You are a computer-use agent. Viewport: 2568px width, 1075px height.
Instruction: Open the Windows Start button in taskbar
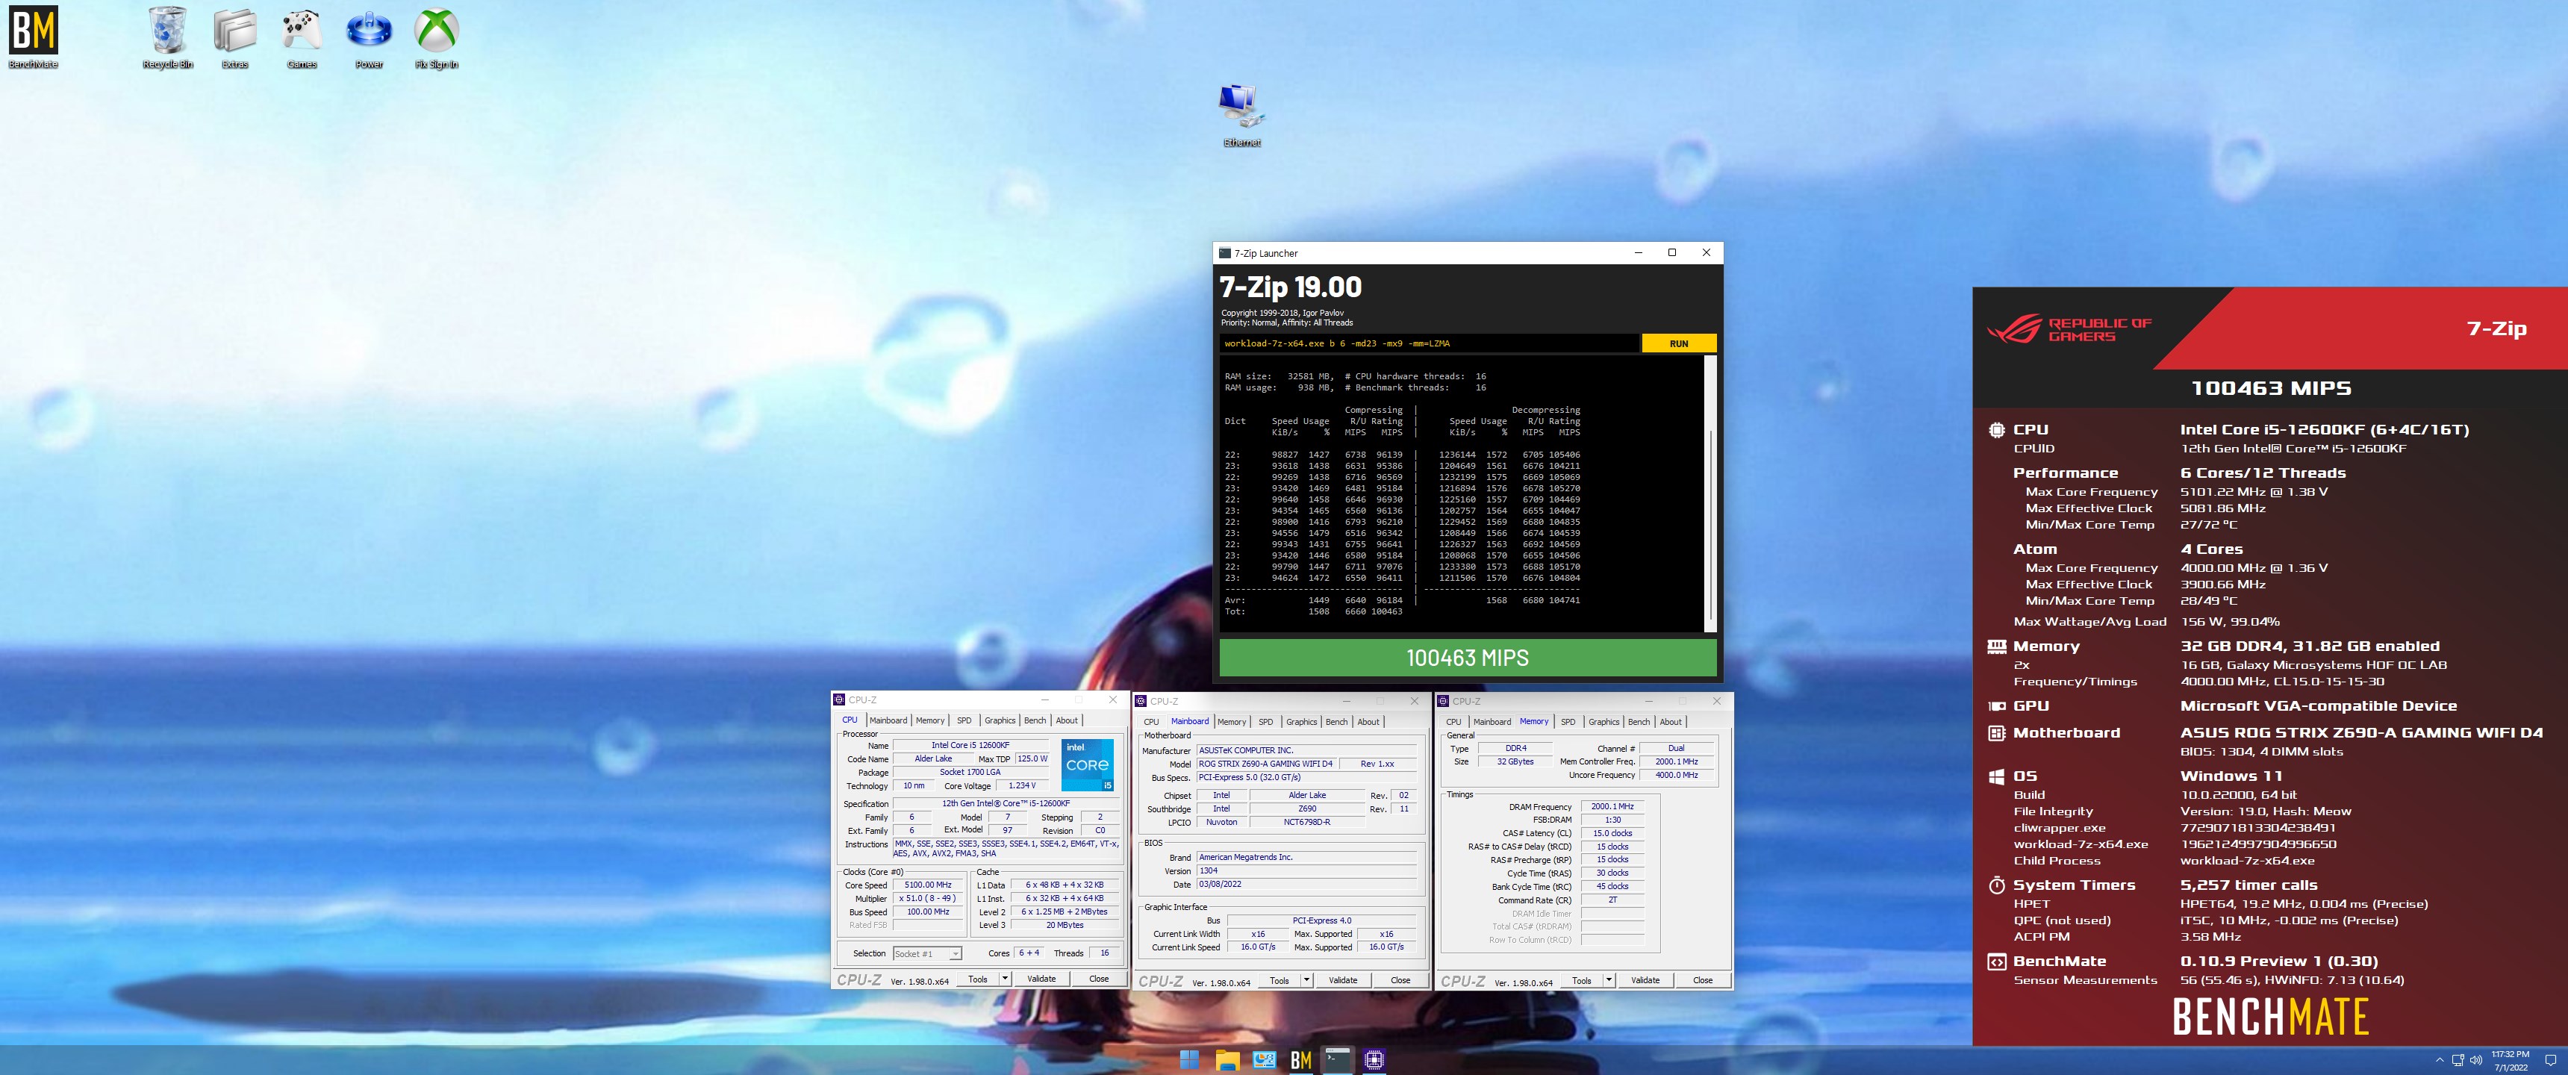coord(1189,1060)
